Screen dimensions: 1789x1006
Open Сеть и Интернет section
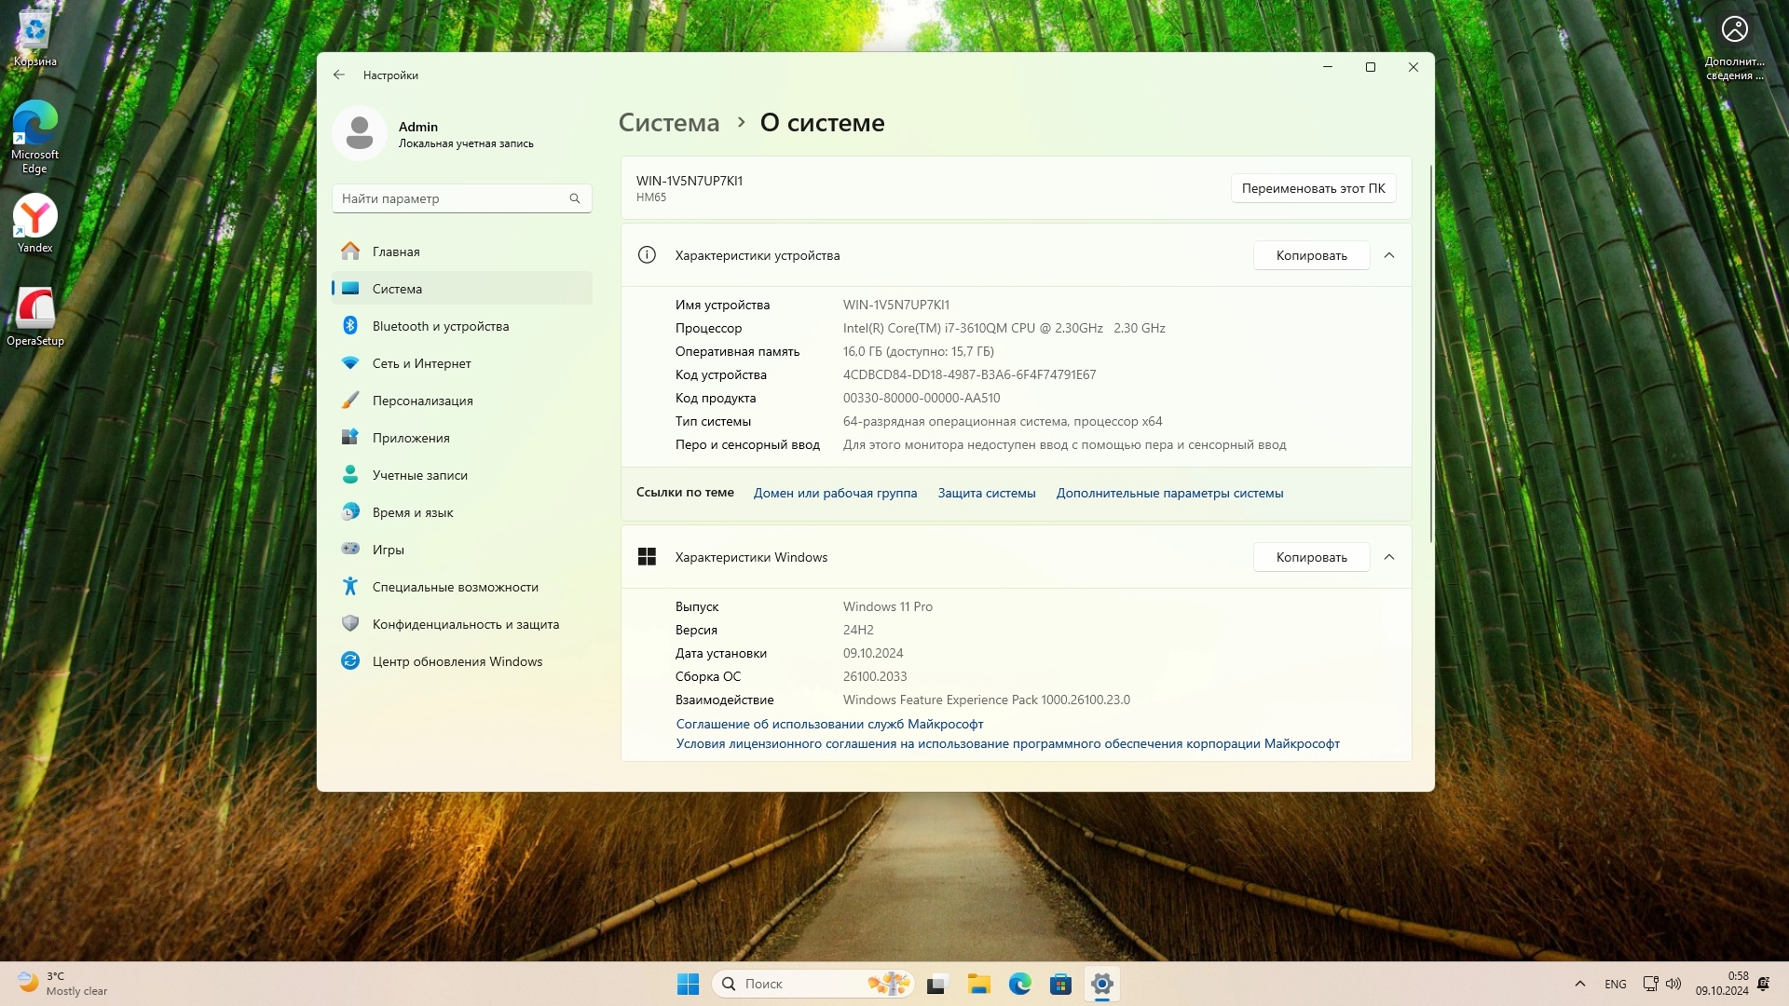point(421,363)
